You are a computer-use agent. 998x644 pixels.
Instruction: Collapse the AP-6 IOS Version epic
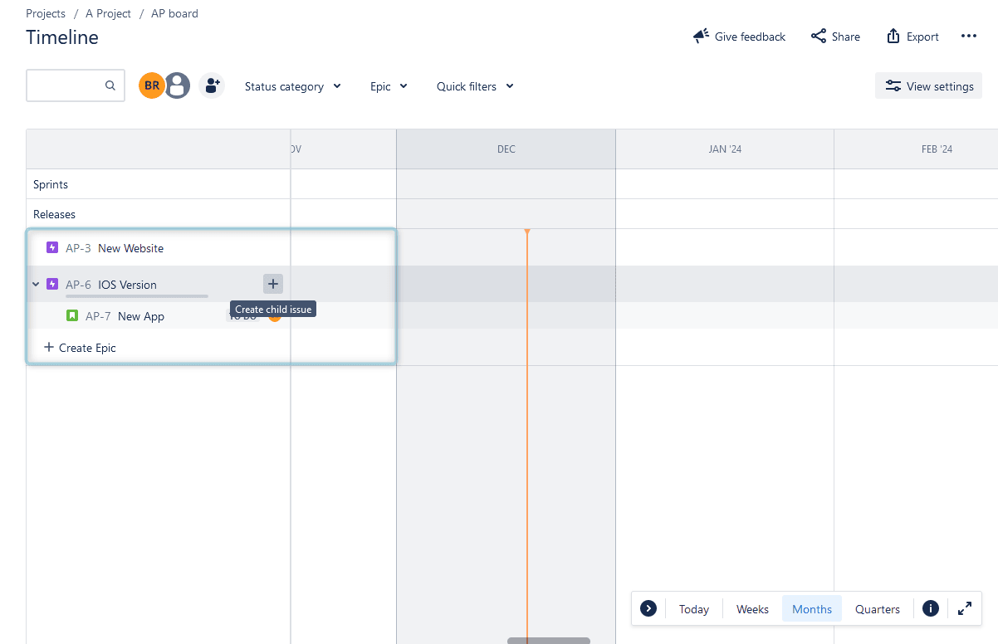35,284
